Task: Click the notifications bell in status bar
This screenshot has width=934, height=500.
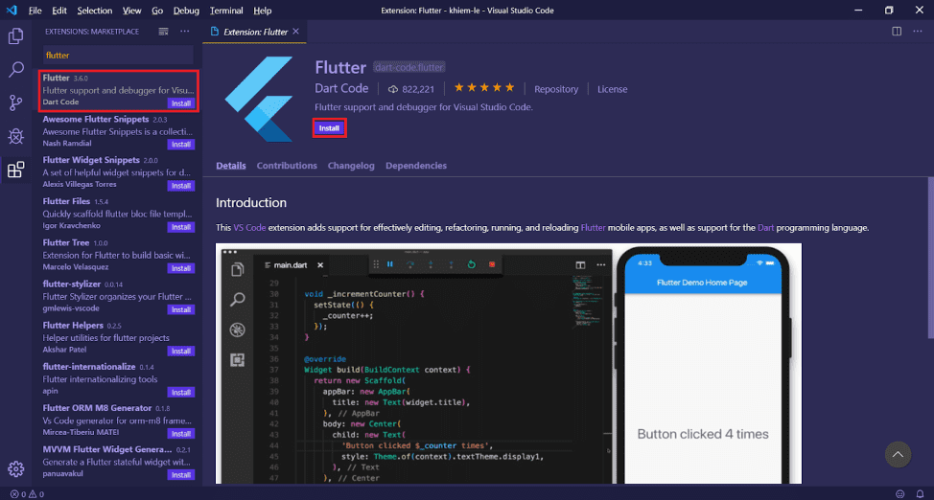Action: pos(920,494)
